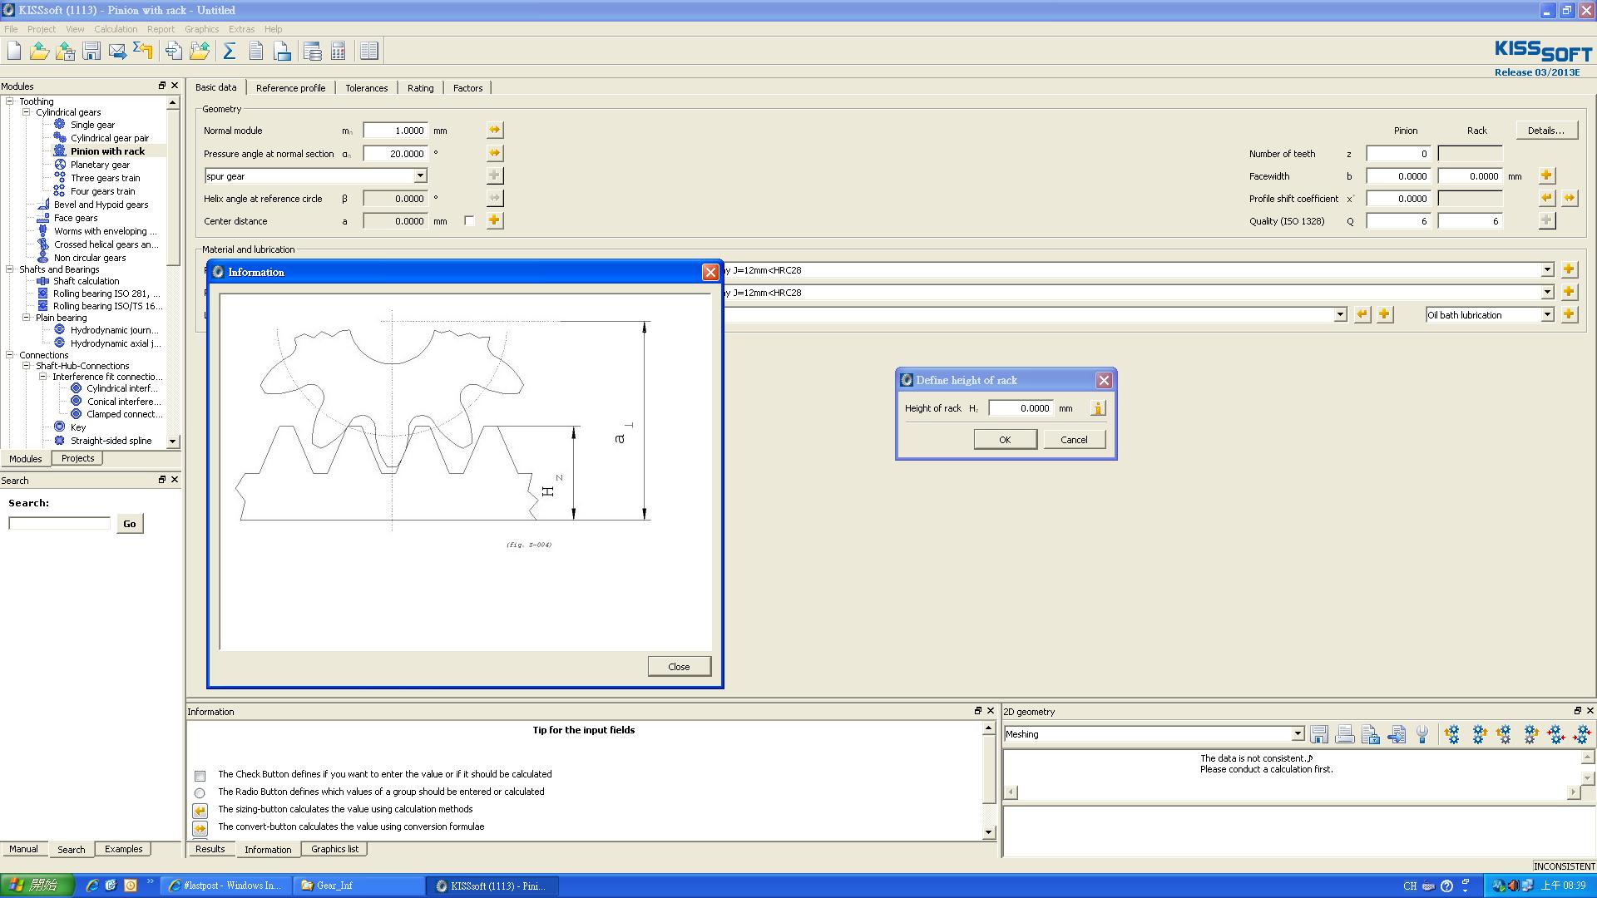This screenshot has width=1597, height=898.
Task: Click the properties wrench icon in 2D geometry
Action: pyautogui.click(x=1422, y=734)
